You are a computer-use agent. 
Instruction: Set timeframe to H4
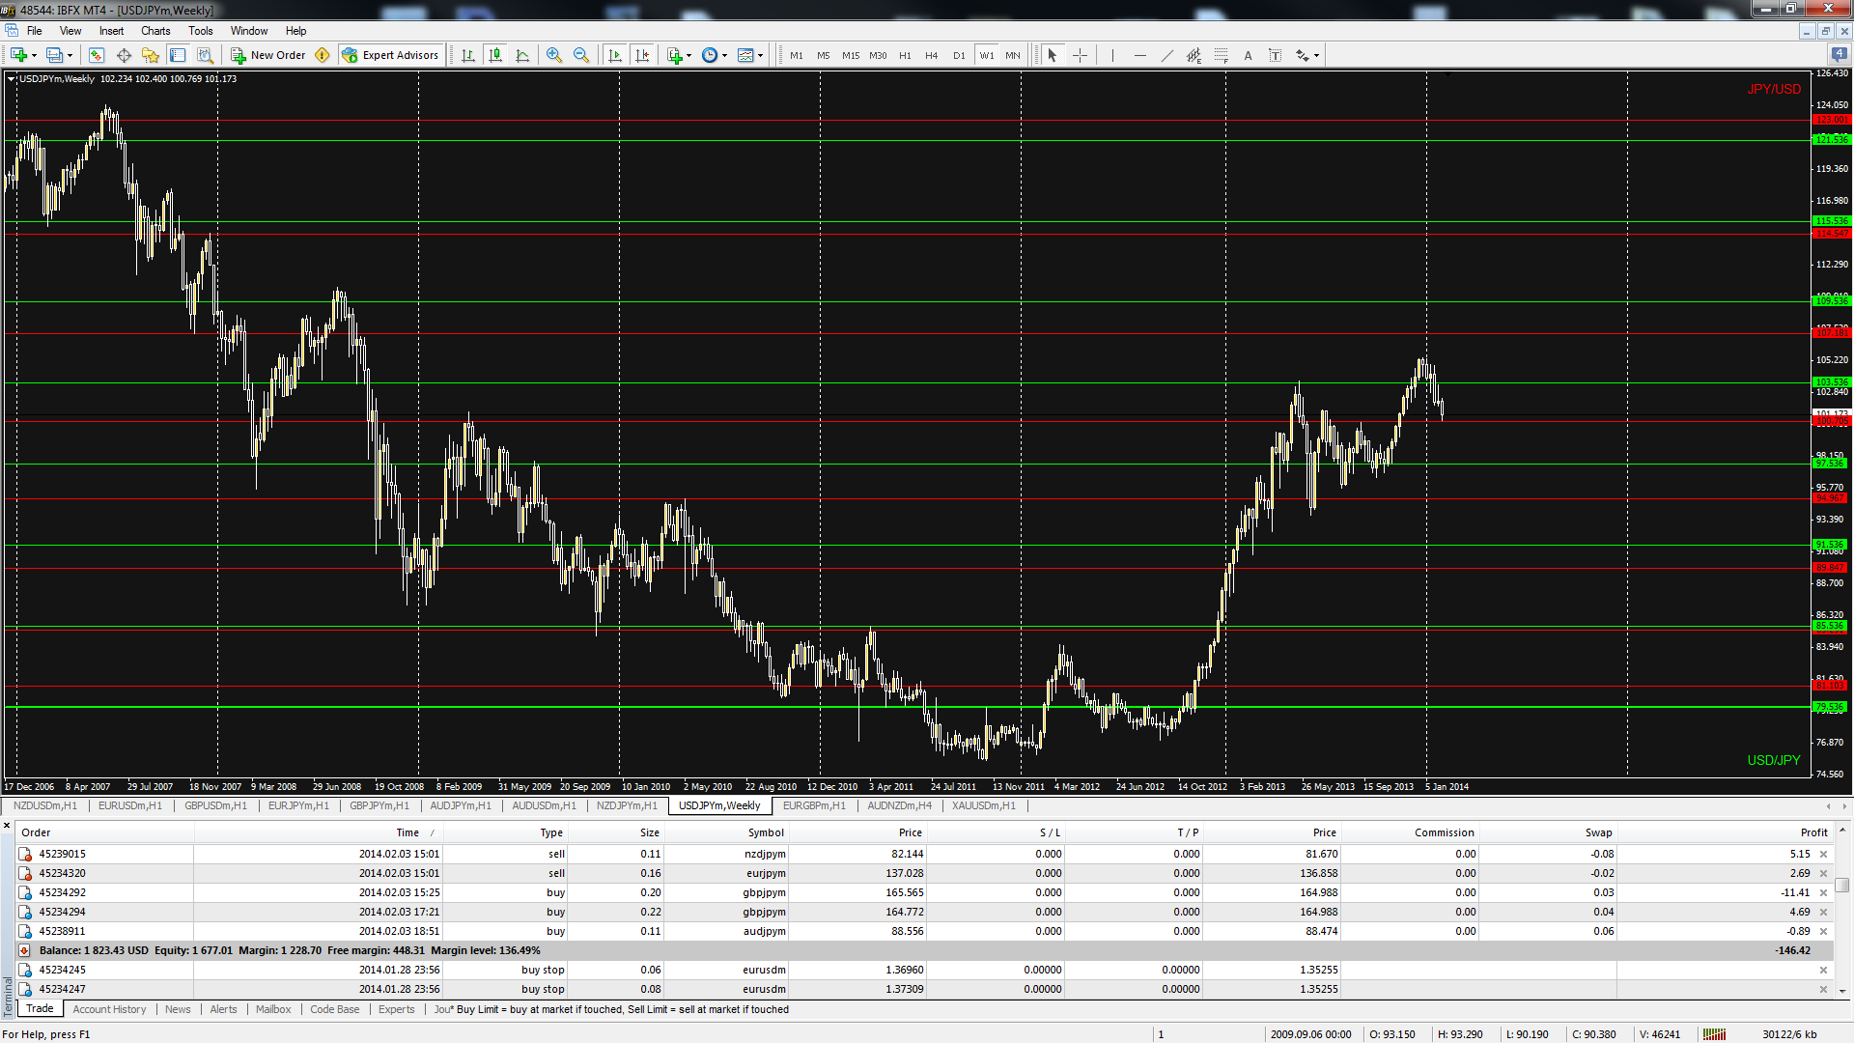(x=932, y=55)
